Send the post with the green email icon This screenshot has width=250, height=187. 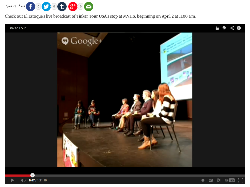tap(88, 6)
